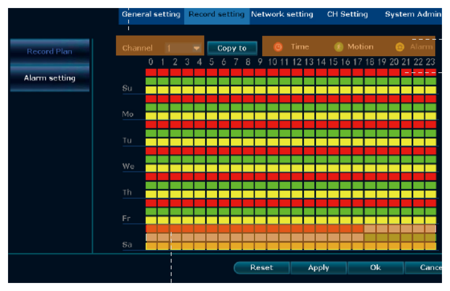Toggle Saturday top Time cell at hour 15

coord(333,228)
